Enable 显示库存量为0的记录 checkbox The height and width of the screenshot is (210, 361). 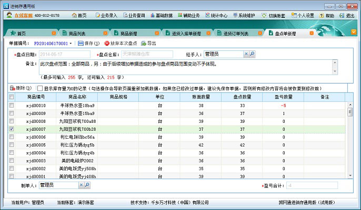tap(40, 89)
